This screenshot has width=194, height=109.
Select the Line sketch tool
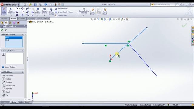pos(17,8)
